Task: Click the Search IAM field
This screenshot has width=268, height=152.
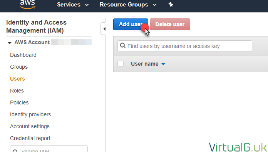Action: pyautogui.click(x=49, y=149)
